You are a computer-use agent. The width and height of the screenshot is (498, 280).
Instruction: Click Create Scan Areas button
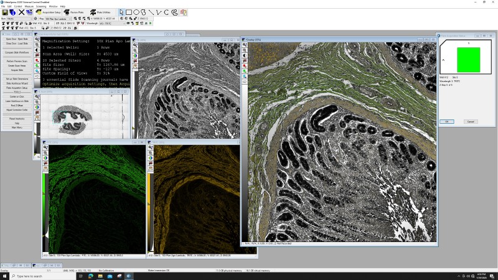coord(17,65)
